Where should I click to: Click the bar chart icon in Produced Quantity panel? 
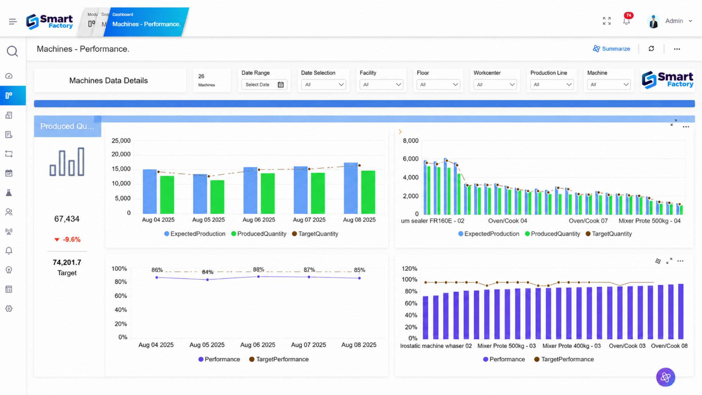coord(67,162)
